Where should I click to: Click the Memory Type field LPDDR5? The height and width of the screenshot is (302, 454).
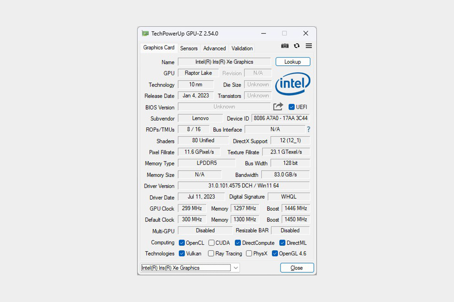207,163
